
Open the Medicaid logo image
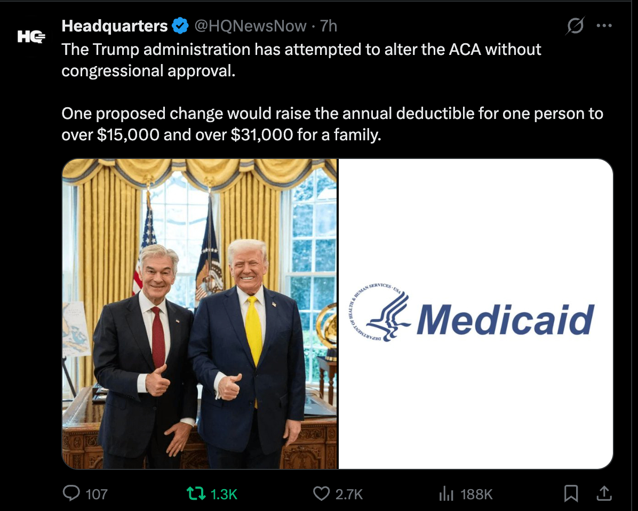tap(476, 314)
